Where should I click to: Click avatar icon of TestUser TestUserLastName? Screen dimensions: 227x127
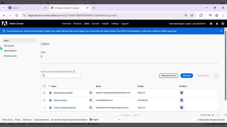point(50,107)
